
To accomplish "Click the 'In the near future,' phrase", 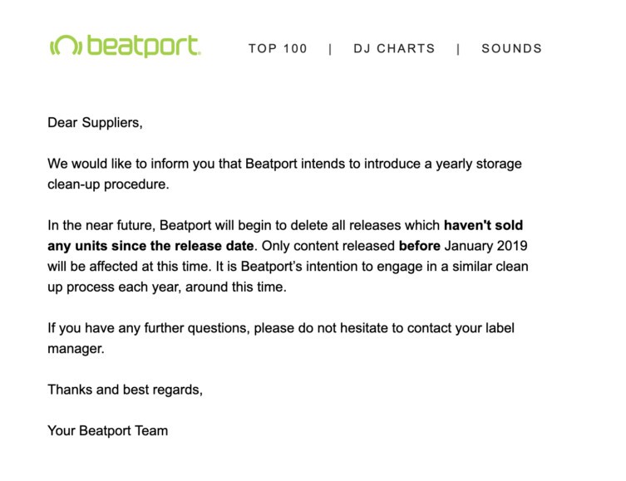I will (101, 225).
